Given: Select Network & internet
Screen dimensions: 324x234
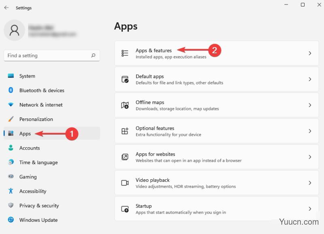Looking at the screenshot, I should click(52, 105).
